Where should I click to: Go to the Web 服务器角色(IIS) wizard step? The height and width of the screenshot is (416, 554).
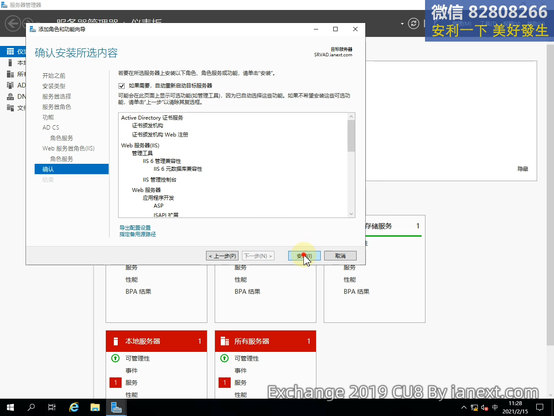point(68,149)
